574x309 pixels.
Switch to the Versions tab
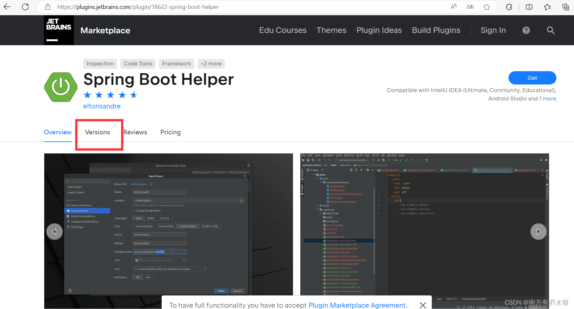[x=97, y=132]
